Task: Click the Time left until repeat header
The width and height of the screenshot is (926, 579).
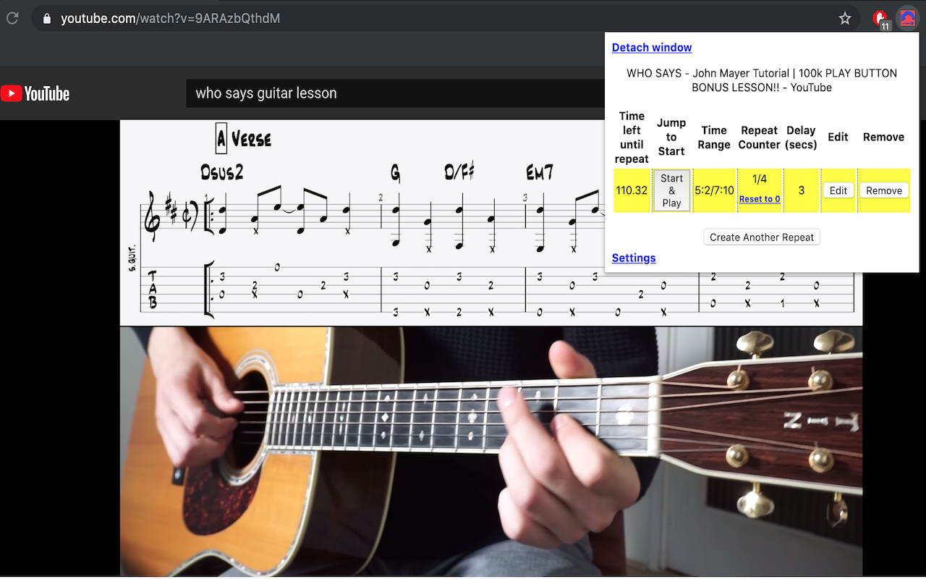Action: 632,138
